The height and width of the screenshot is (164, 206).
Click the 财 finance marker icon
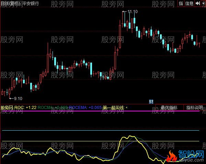(151, 101)
